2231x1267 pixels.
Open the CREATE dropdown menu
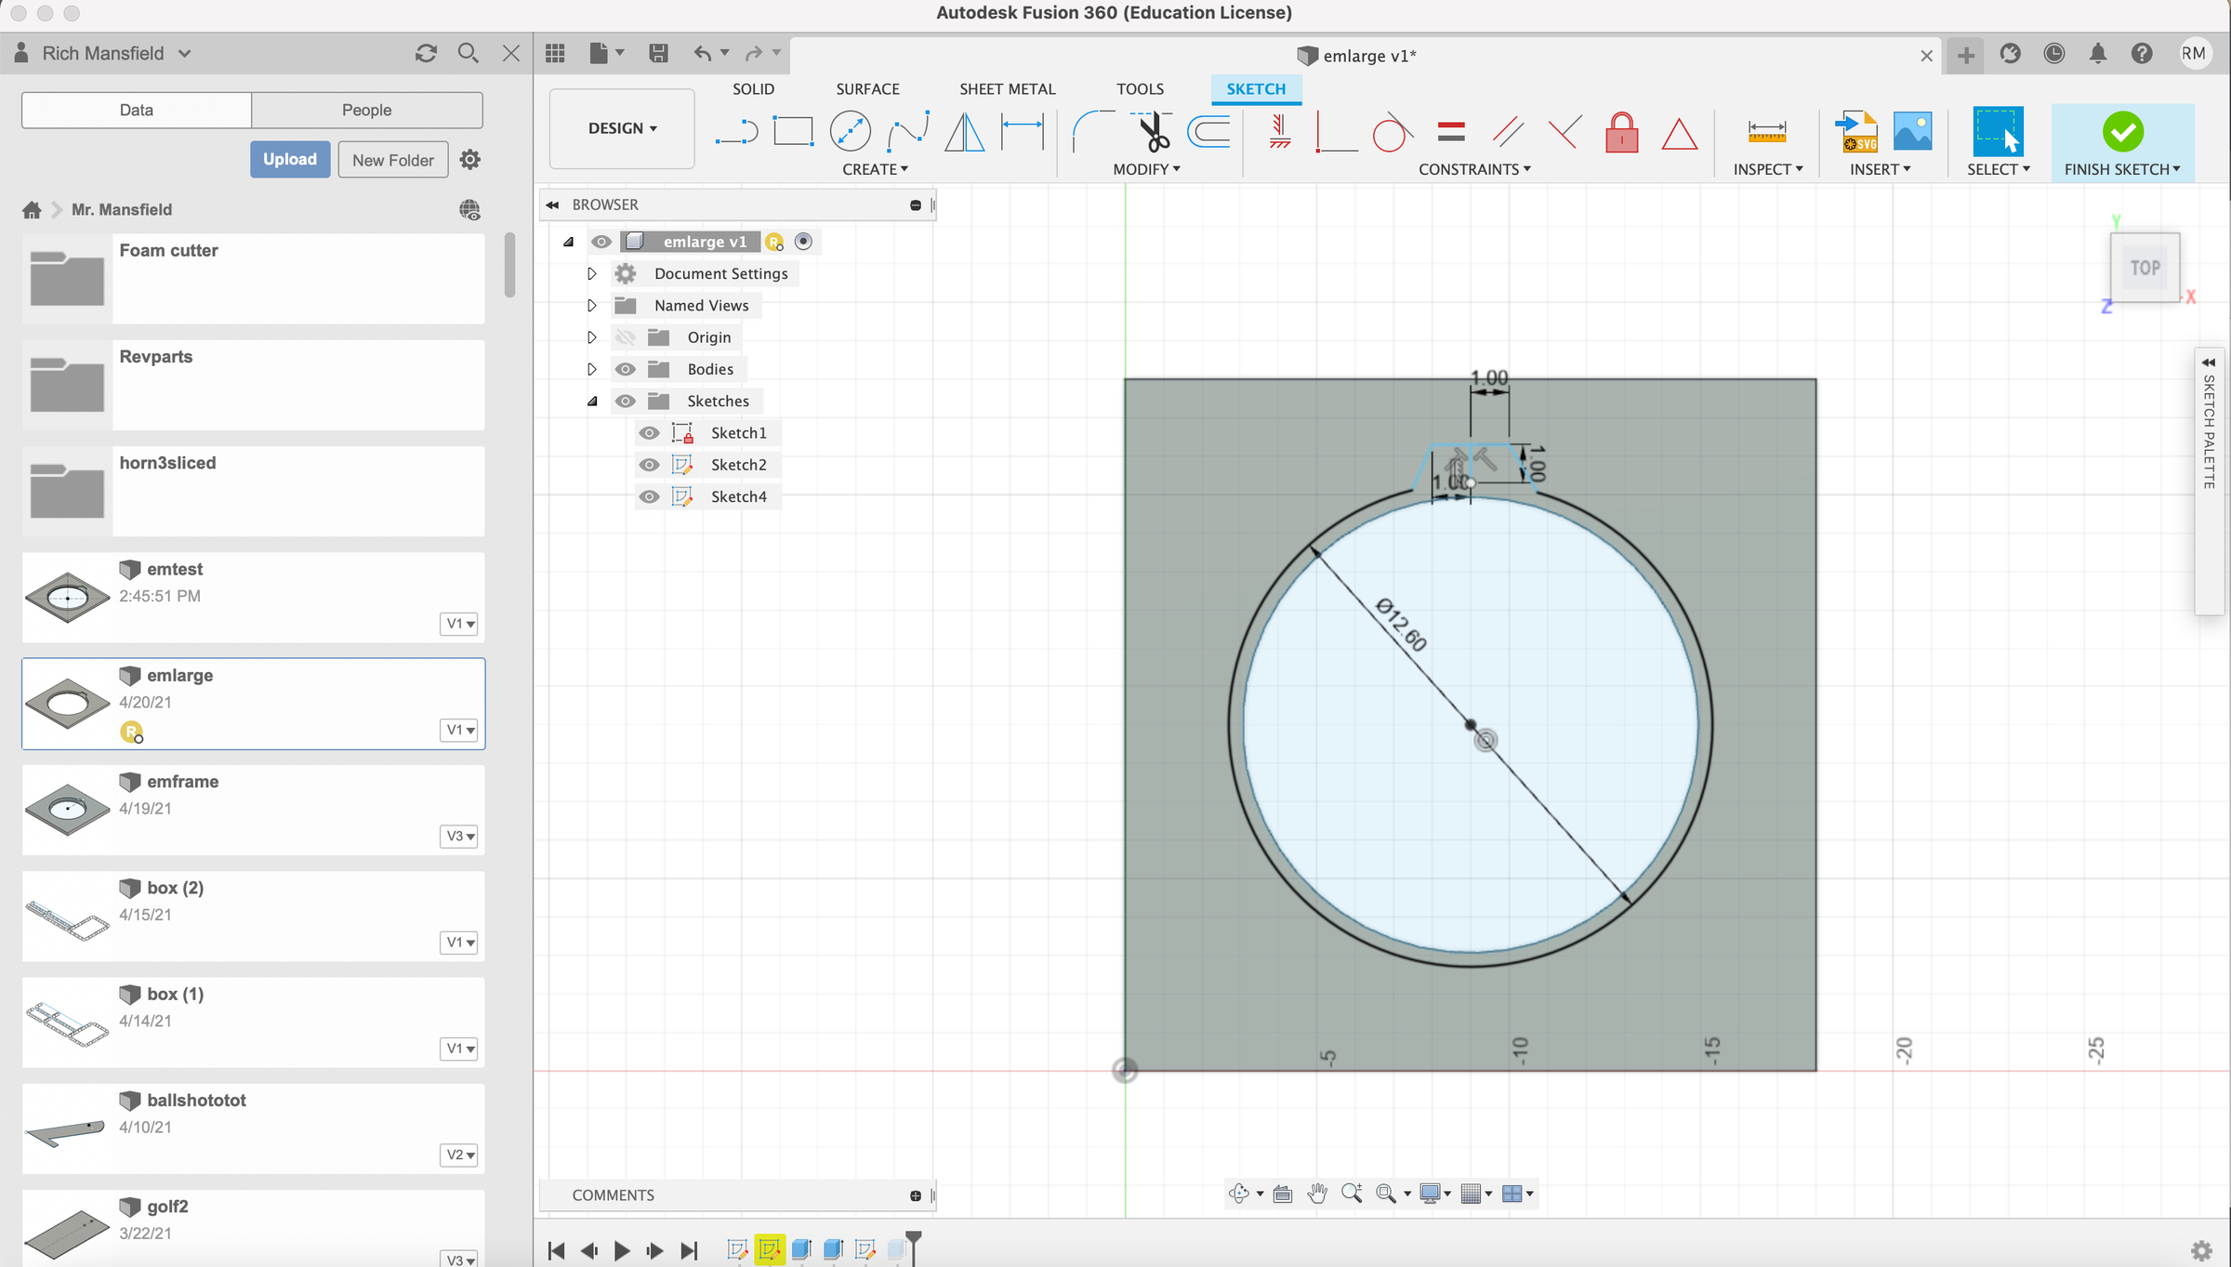click(x=875, y=169)
